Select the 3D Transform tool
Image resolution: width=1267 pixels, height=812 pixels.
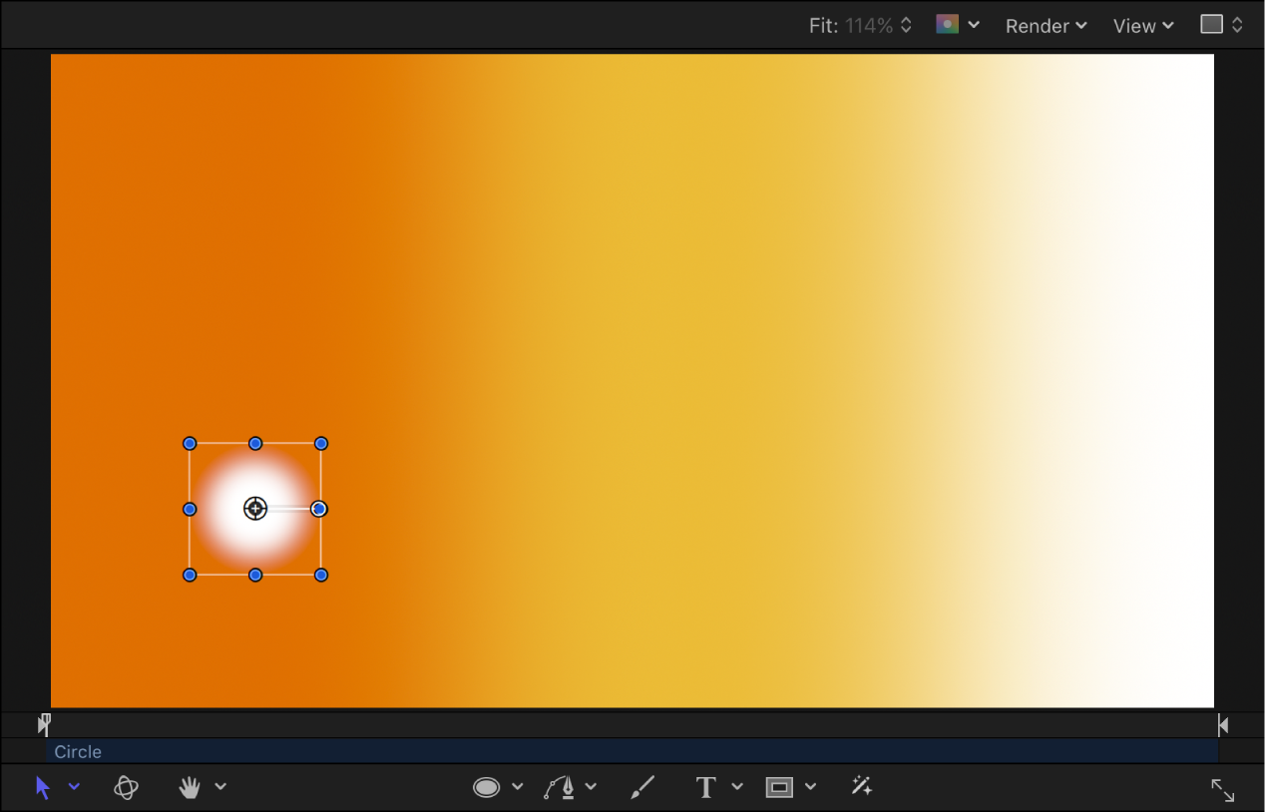click(126, 787)
